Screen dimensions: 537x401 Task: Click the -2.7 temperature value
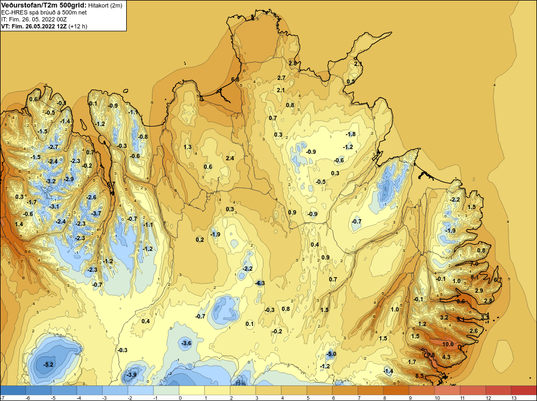pyautogui.click(x=53, y=147)
